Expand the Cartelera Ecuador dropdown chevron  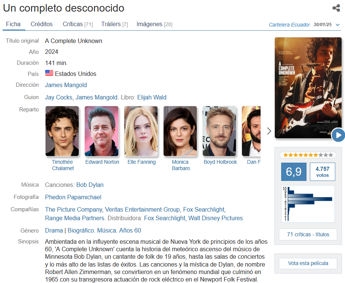338,25
